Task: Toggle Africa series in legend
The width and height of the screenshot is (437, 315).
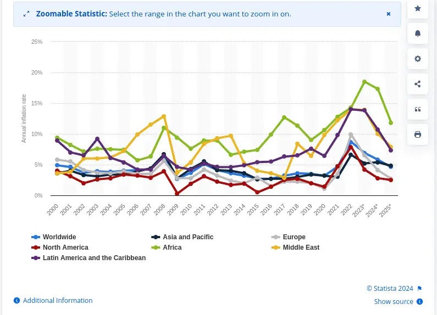Action: (x=172, y=248)
